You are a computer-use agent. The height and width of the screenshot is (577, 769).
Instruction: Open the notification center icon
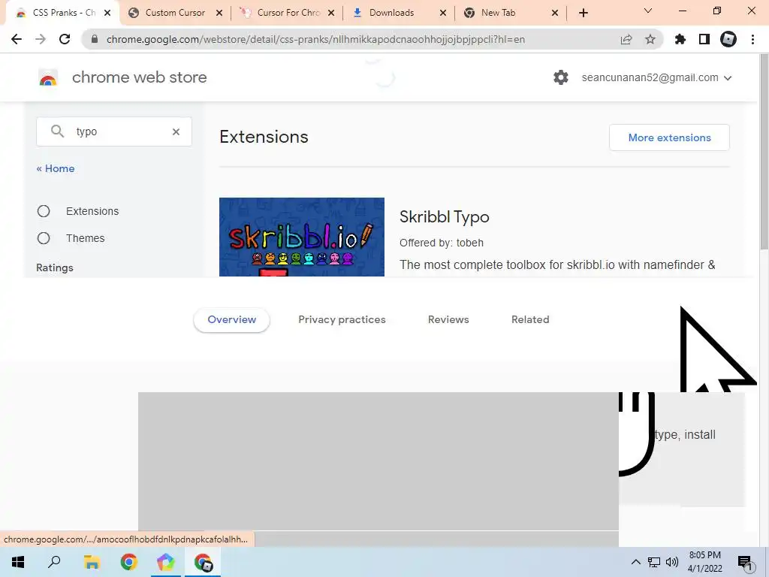tap(745, 563)
